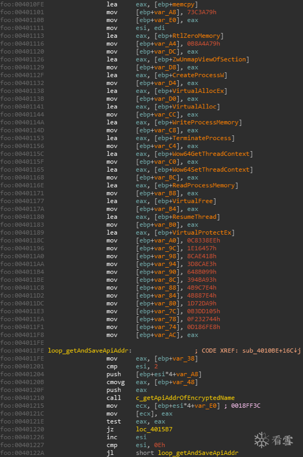Click the cmovg mnemonic

115,382
